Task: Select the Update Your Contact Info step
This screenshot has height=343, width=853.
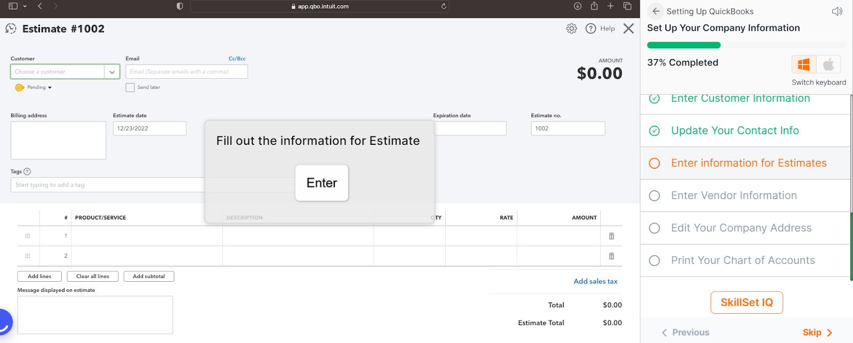Action: point(745,130)
